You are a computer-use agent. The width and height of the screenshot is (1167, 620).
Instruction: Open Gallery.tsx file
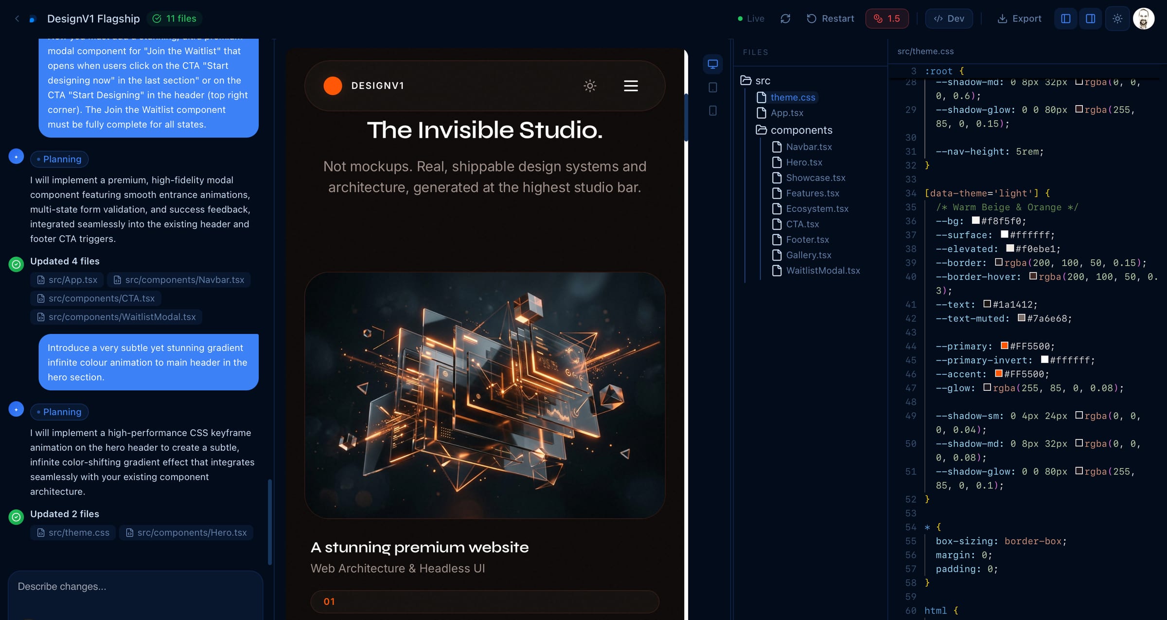(x=802, y=255)
